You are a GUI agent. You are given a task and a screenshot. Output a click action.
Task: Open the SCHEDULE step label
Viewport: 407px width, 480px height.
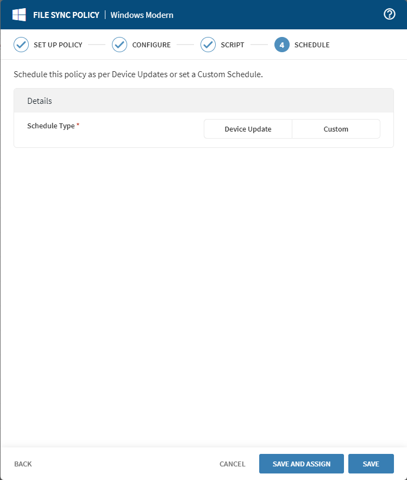pyautogui.click(x=312, y=45)
